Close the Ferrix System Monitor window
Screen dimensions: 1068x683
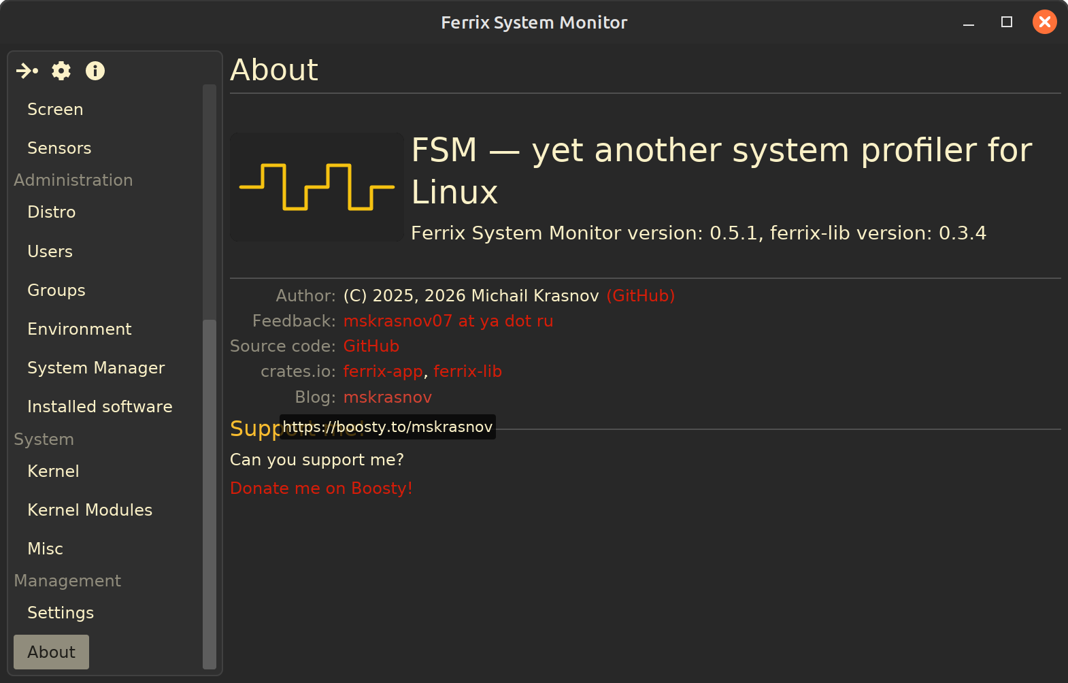click(1044, 22)
